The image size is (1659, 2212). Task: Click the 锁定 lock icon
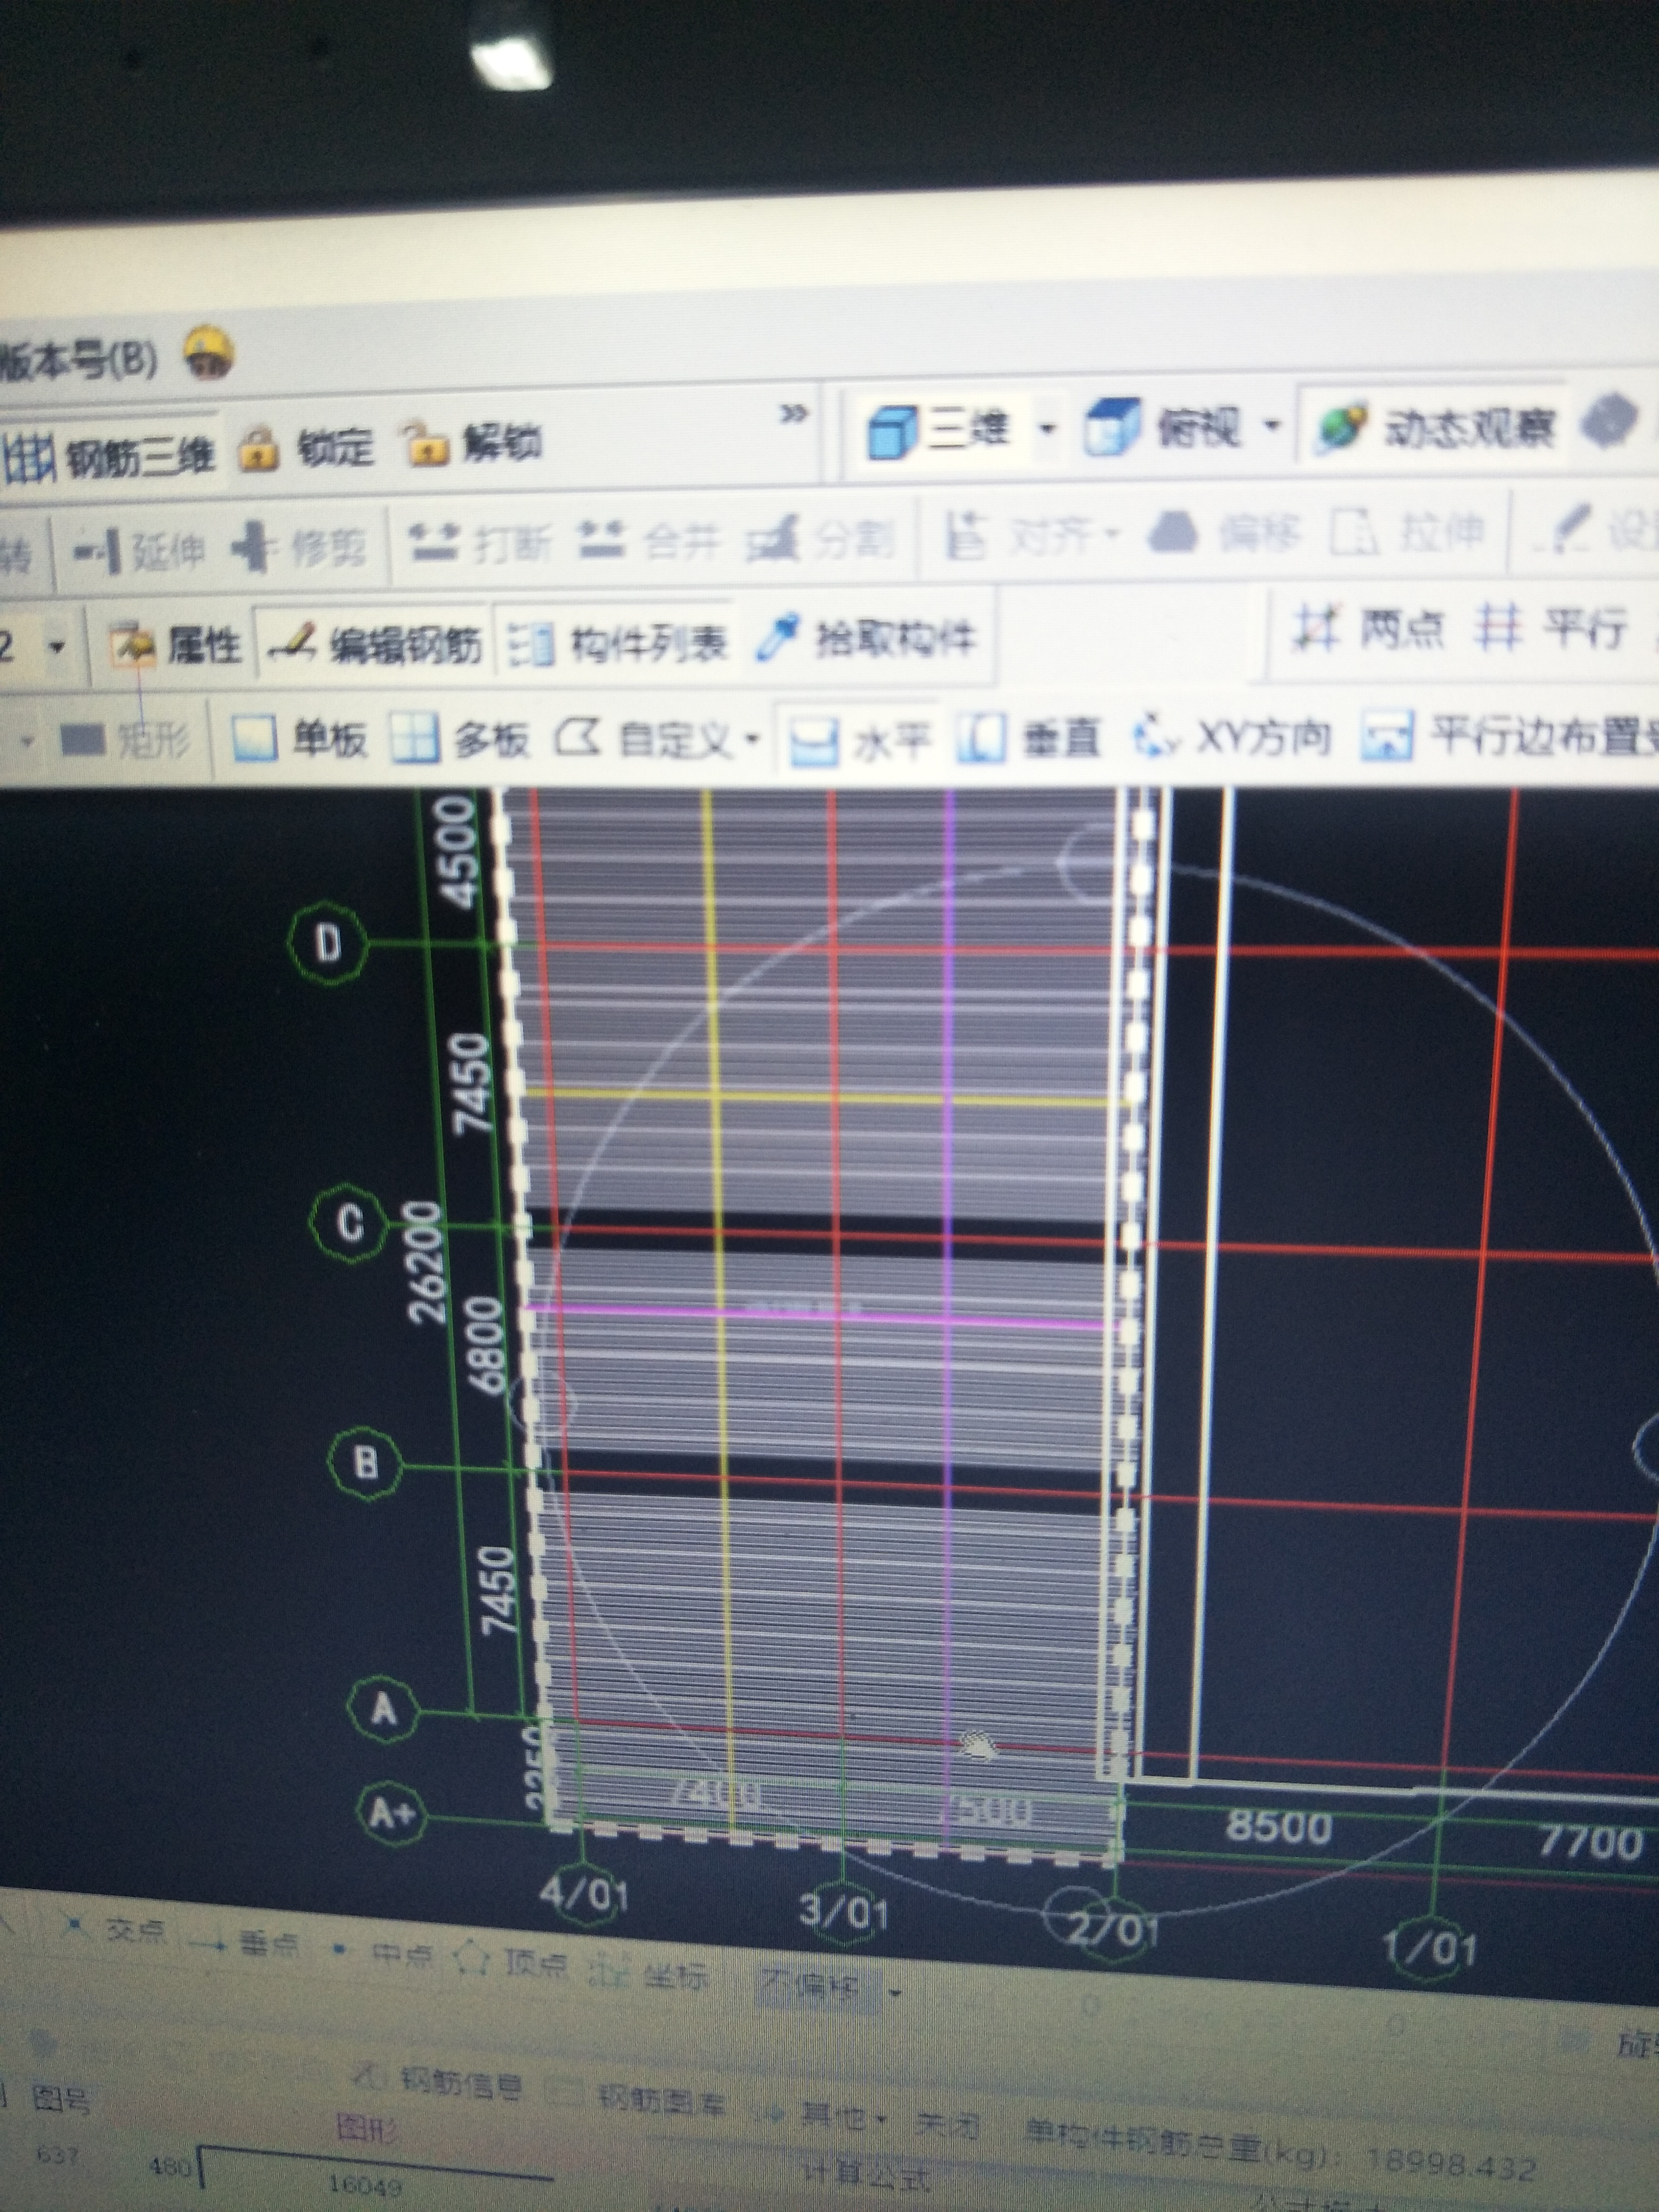(x=260, y=449)
